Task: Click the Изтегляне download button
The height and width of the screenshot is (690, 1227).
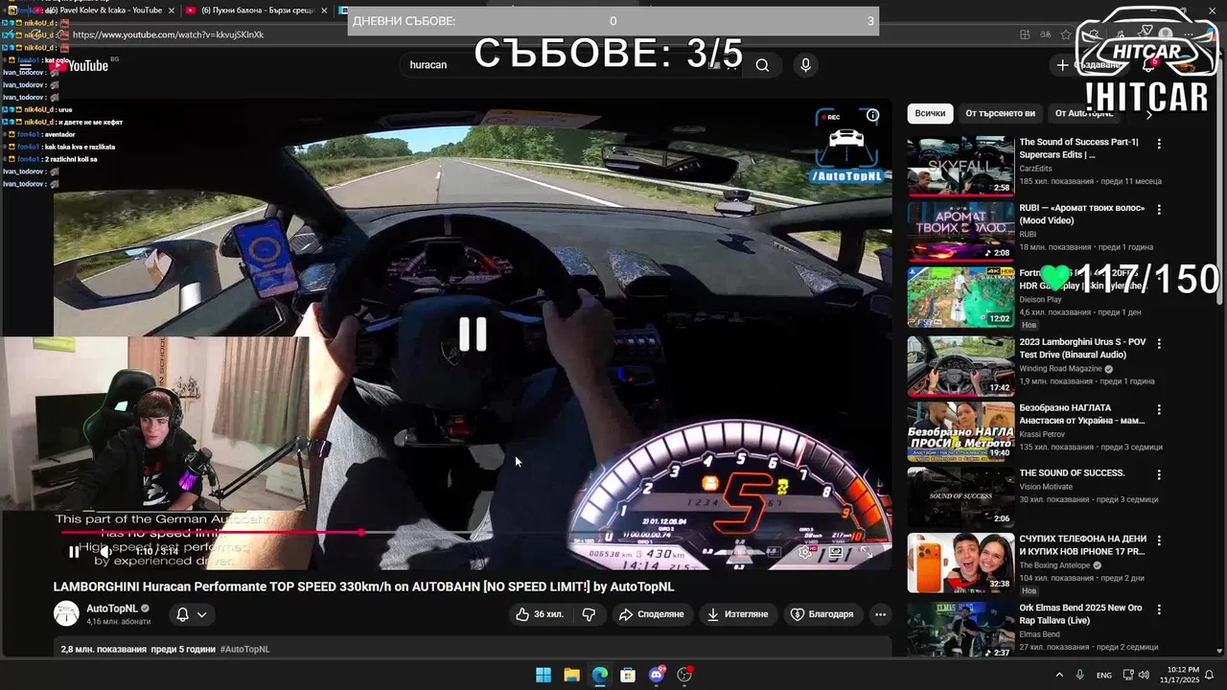Action: pos(738,614)
